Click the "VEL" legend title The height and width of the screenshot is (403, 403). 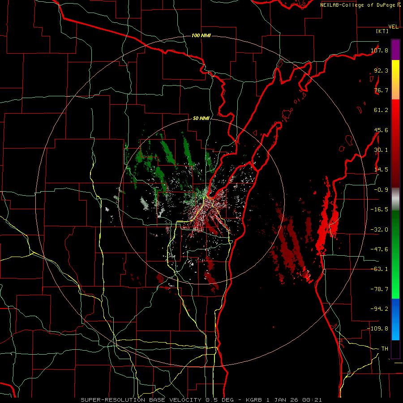(393, 27)
